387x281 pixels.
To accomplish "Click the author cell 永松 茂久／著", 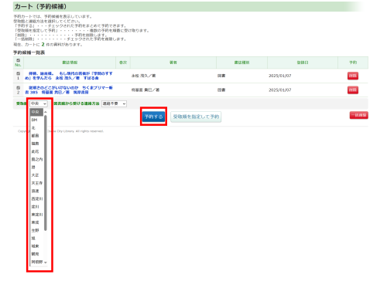I will click(x=143, y=76).
